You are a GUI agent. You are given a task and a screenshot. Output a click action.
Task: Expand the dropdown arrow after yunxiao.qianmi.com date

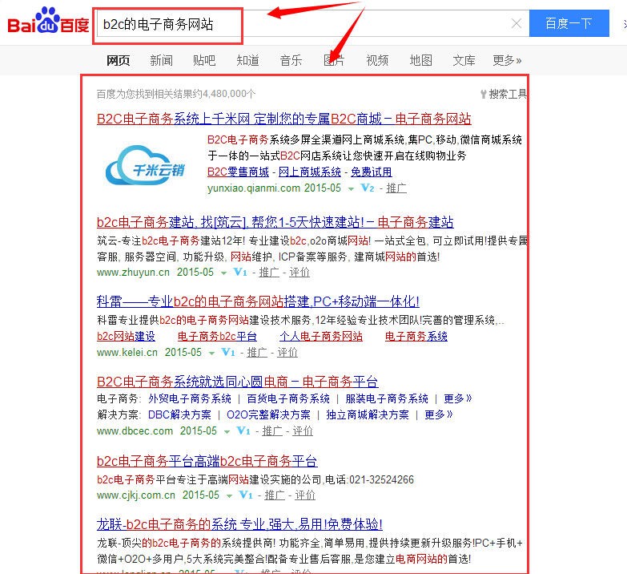coord(351,188)
